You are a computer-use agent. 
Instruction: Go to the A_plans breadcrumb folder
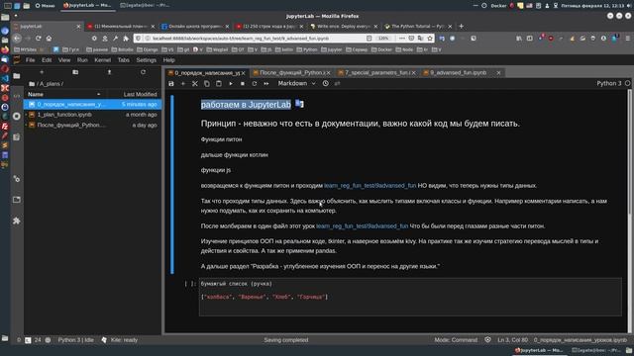pyautogui.click(x=50, y=84)
